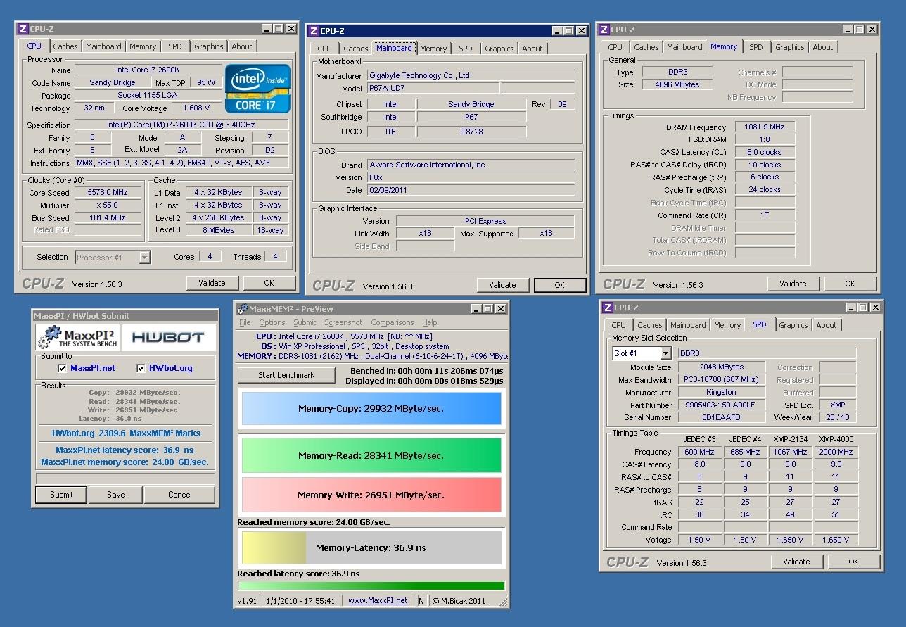Open the File menu in MaxxMEM²
906x627 pixels.
click(x=245, y=322)
